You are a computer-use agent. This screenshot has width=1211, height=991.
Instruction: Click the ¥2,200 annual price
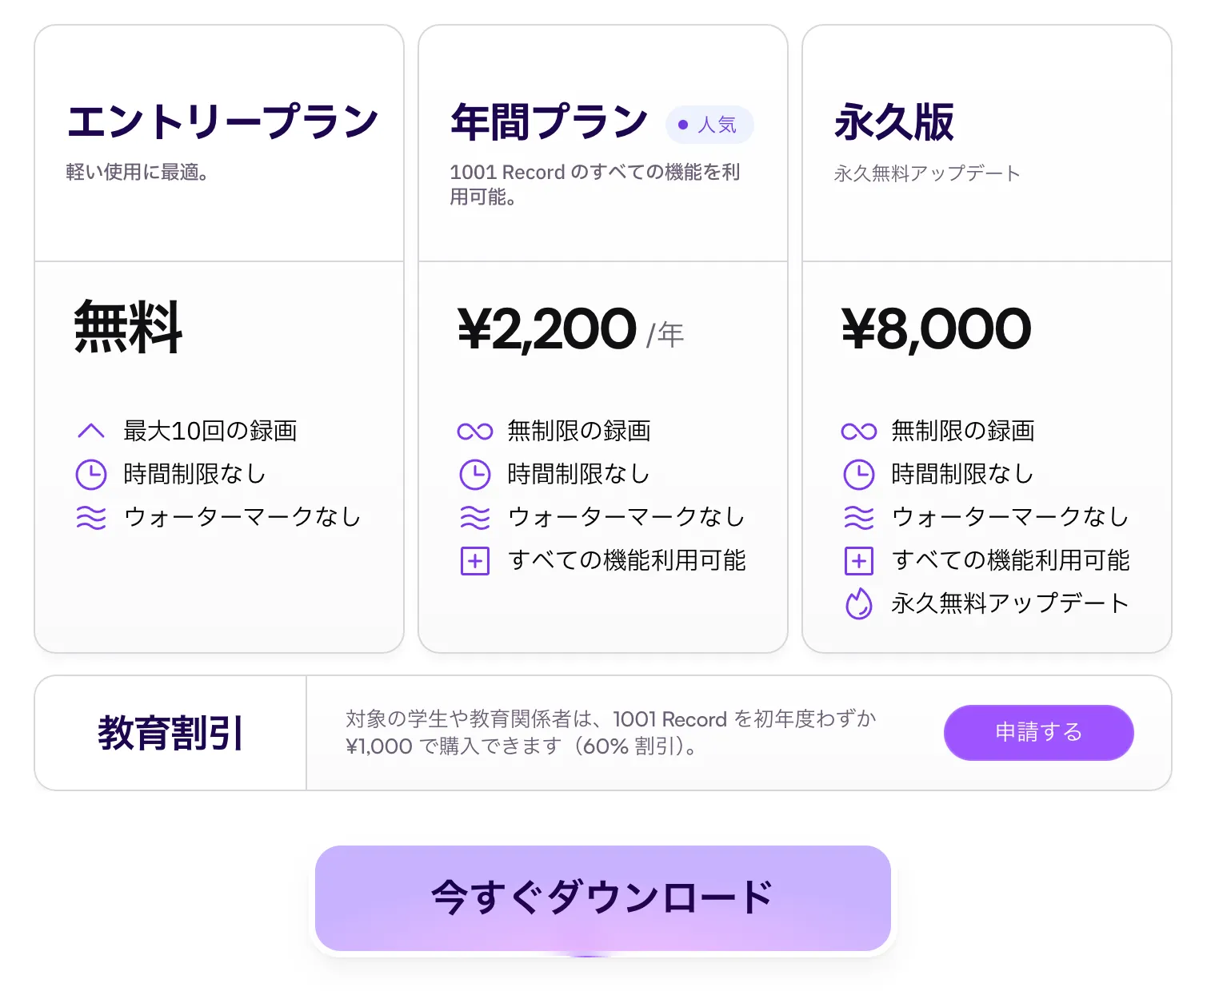547,329
